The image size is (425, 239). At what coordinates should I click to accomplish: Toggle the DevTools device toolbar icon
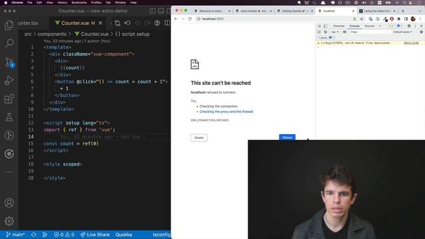tap(325, 26)
